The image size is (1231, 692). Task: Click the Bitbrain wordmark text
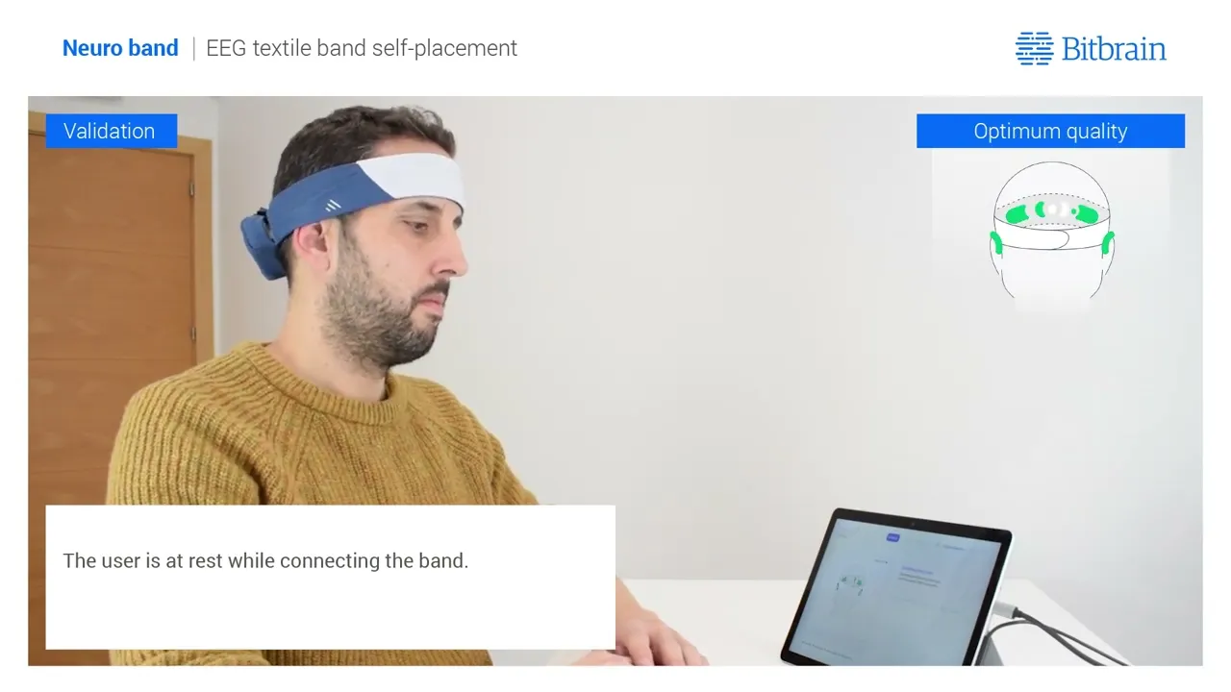(x=1114, y=49)
